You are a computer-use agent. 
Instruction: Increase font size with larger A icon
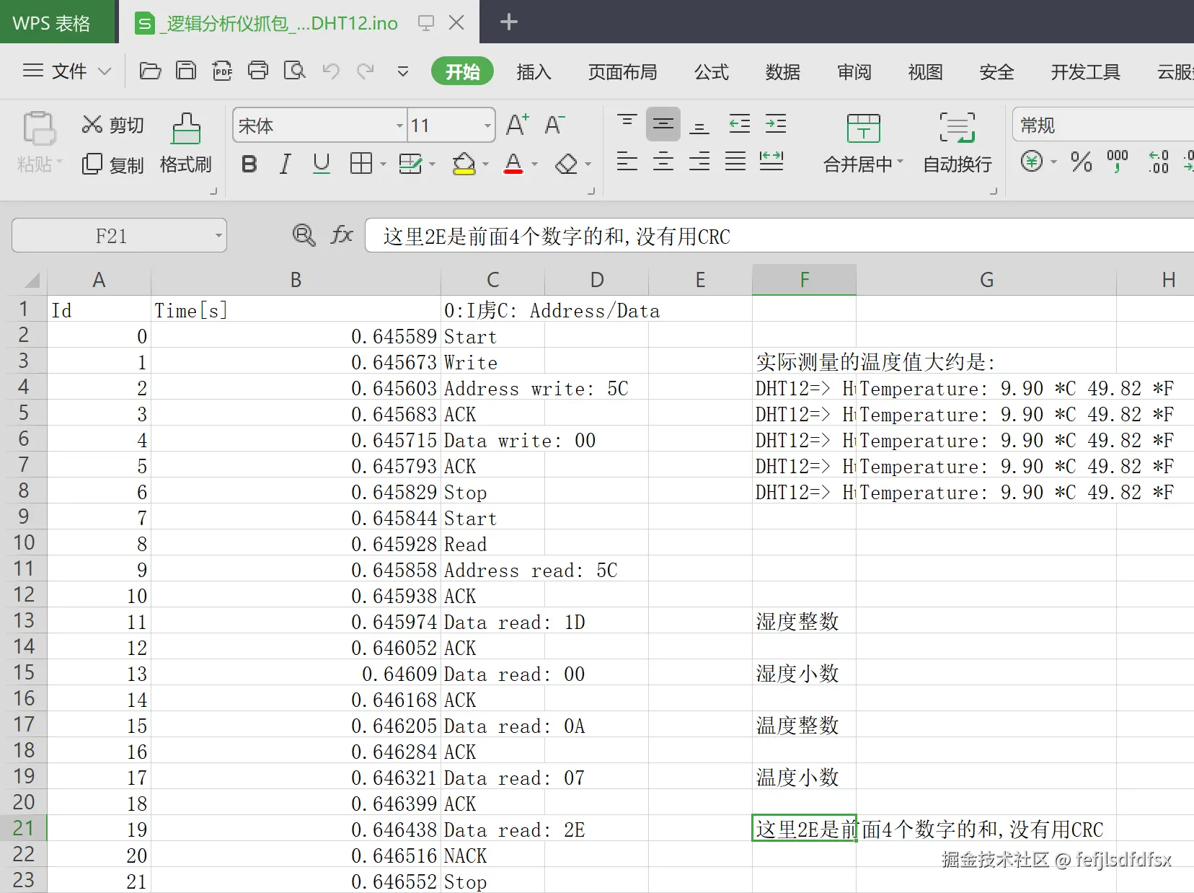pos(517,125)
